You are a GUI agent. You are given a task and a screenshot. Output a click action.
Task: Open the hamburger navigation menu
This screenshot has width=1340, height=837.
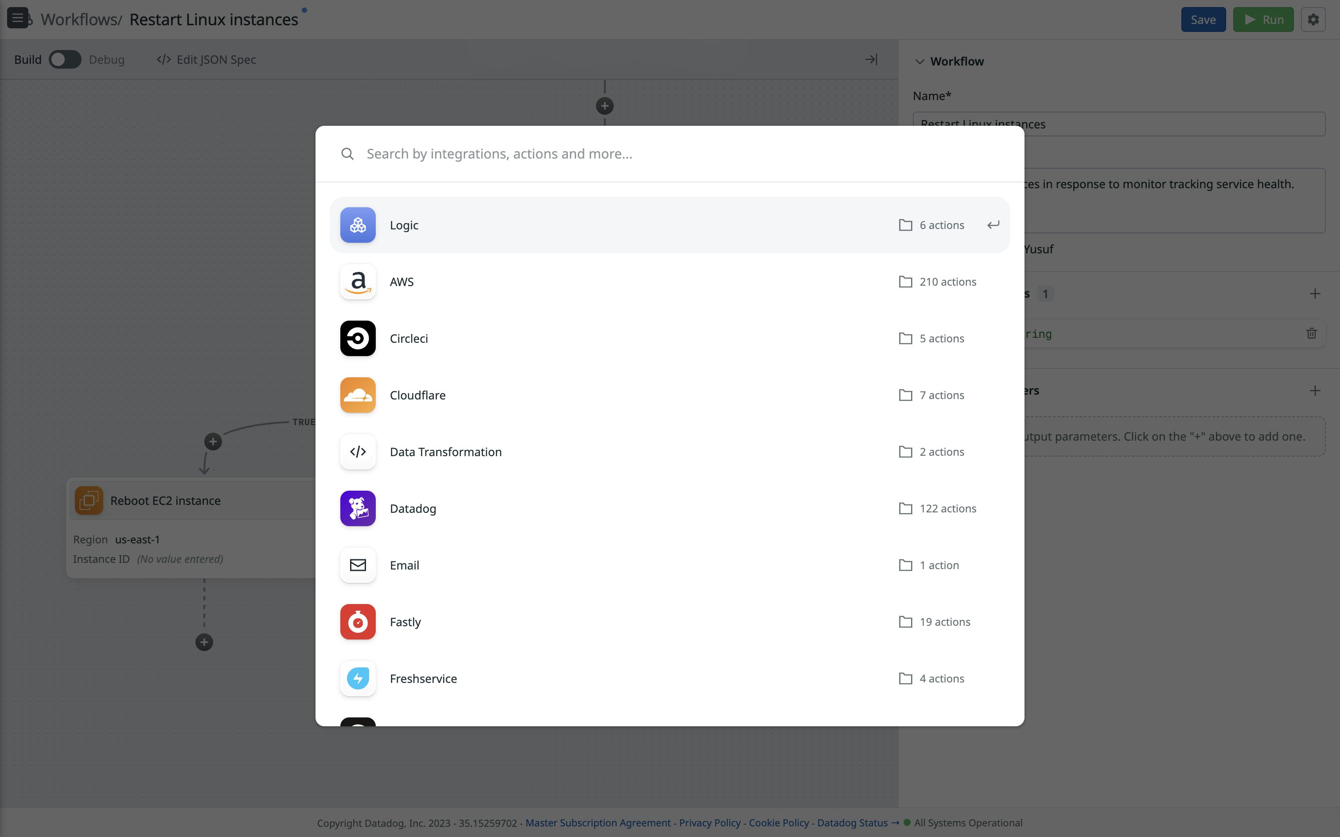18,18
